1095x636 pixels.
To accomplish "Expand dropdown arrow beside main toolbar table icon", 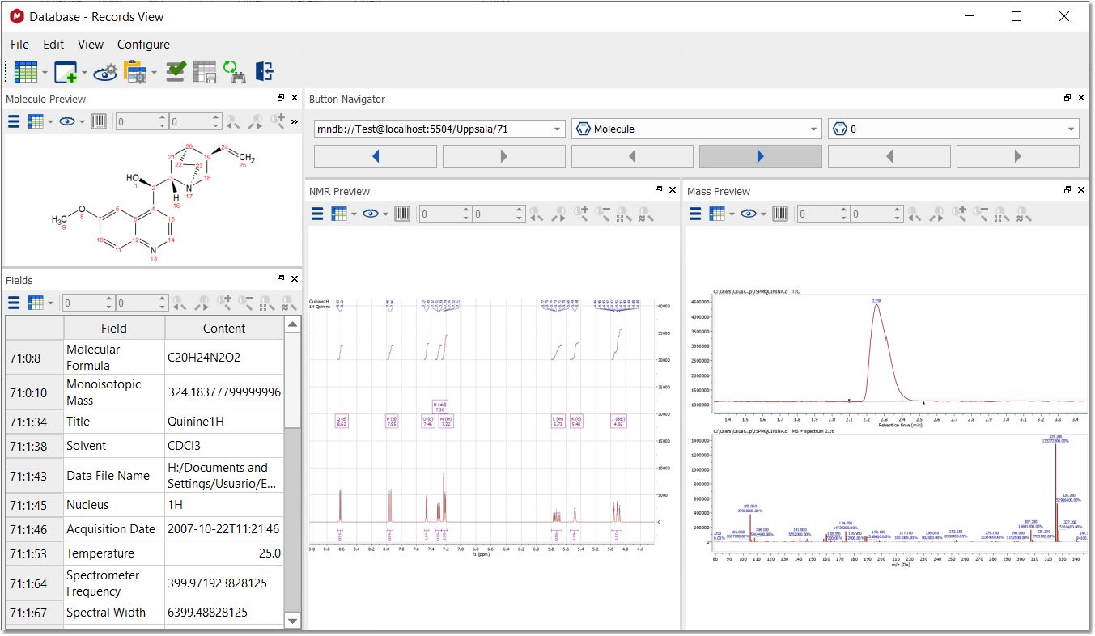I will pos(45,73).
